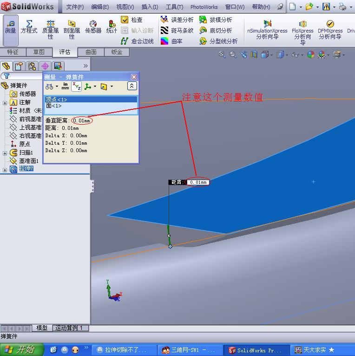Open 分型线分析 Parting Line Analysis
Viewport: 355px width, 356px height.
(x=218, y=41)
